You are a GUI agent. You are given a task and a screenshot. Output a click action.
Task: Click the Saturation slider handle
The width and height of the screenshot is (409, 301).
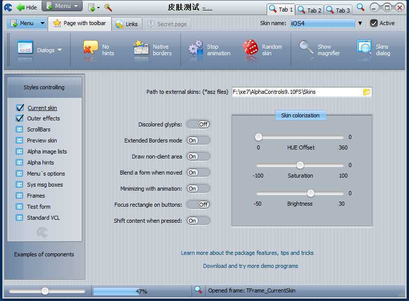[300, 165]
